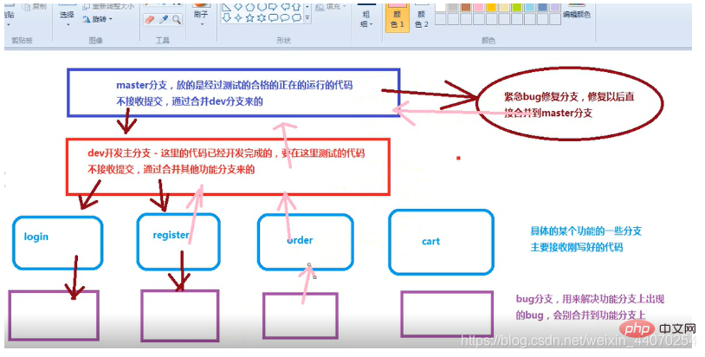
Task: Open the 刷子 brushes button
Action: point(201,11)
